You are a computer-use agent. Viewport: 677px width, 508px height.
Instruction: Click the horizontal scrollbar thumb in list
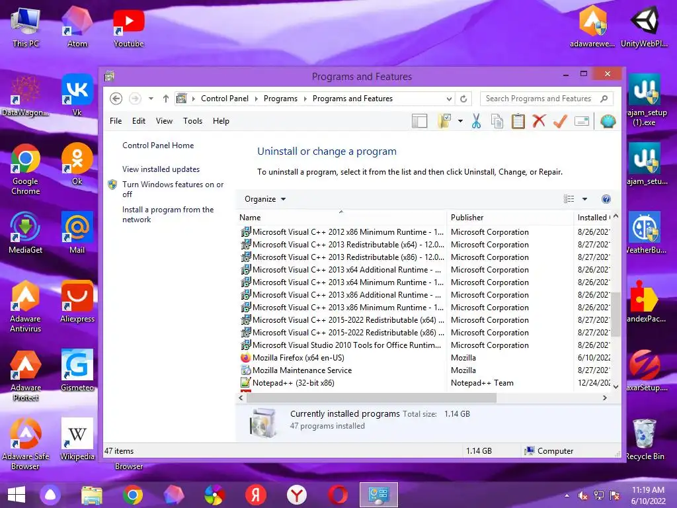coord(372,398)
